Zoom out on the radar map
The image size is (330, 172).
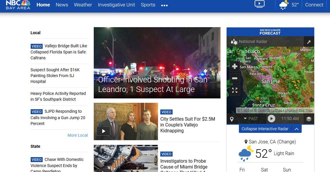(235, 78)
